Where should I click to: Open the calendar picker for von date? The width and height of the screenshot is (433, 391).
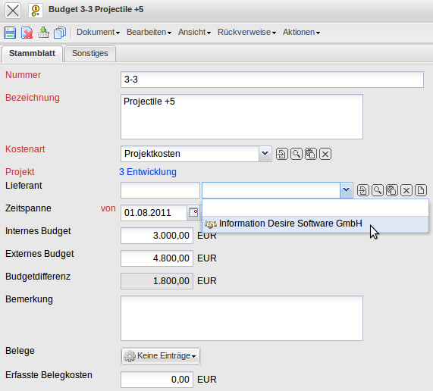193,212
